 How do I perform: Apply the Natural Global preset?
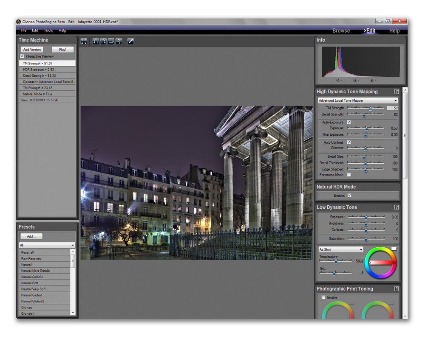(x=45, y=295)
